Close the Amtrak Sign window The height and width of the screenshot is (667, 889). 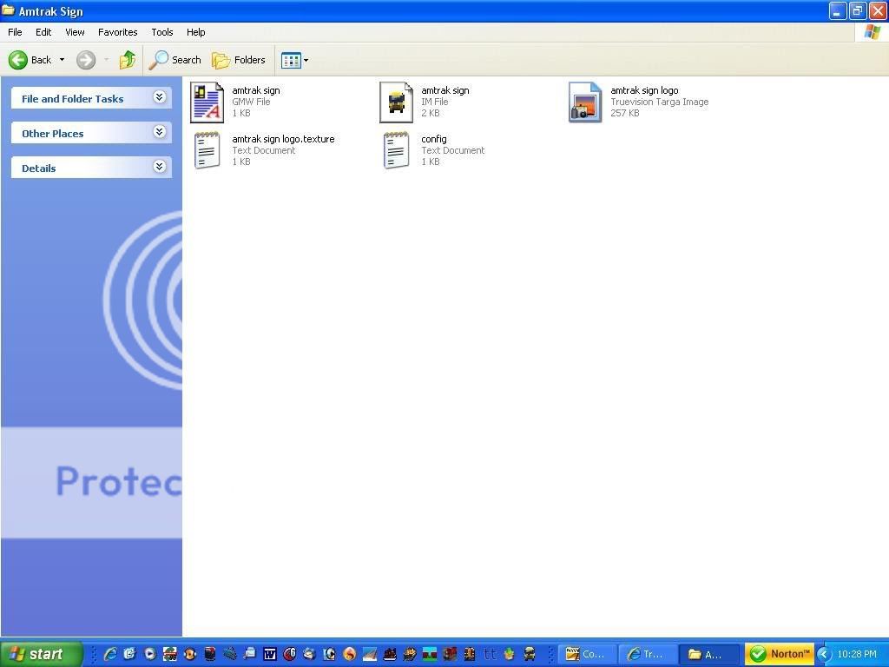tap(878, 10)
